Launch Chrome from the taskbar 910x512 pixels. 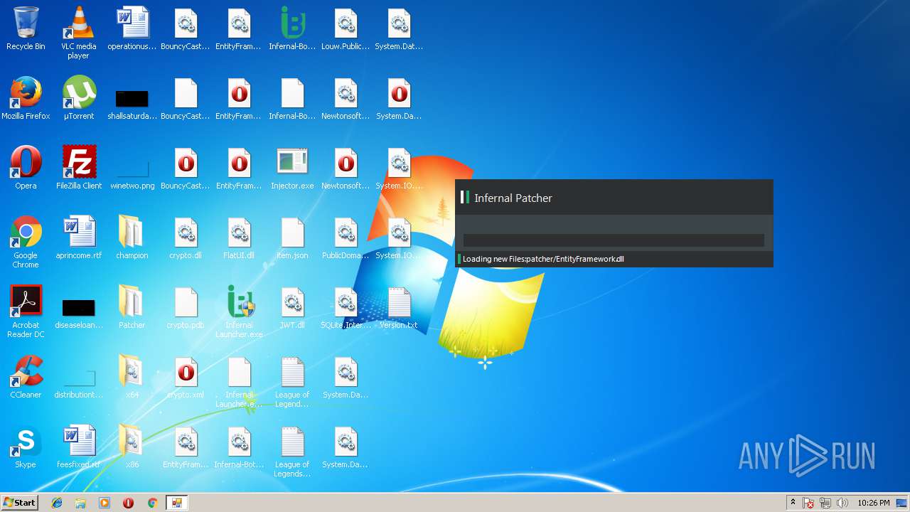point(152,503)
